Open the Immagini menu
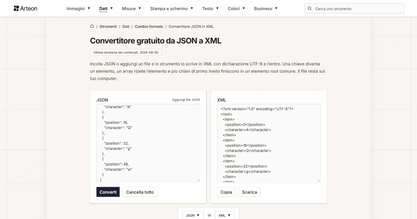Screen dimensions: 417x219 (x=79, y=8)
